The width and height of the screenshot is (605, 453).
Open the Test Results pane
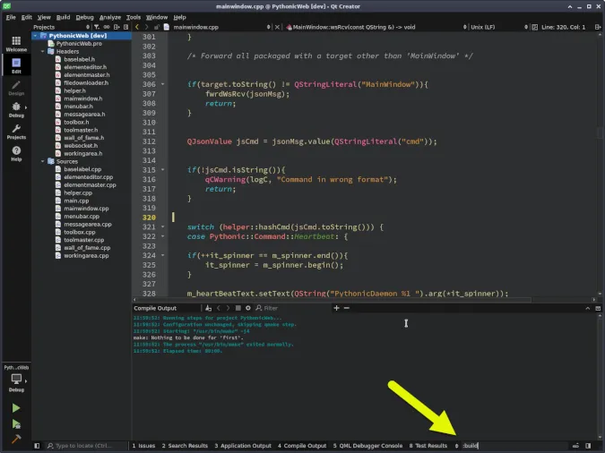pyautogui.click(x=428, y=445)
